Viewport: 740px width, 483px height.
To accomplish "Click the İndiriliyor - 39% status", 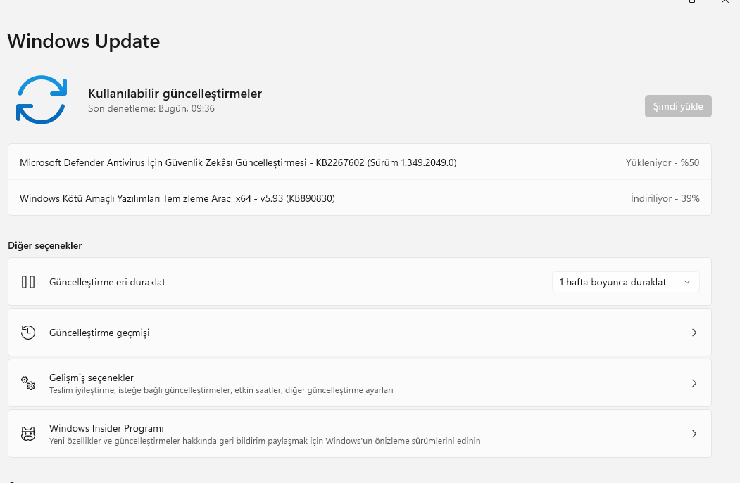I will pos(665,198).
